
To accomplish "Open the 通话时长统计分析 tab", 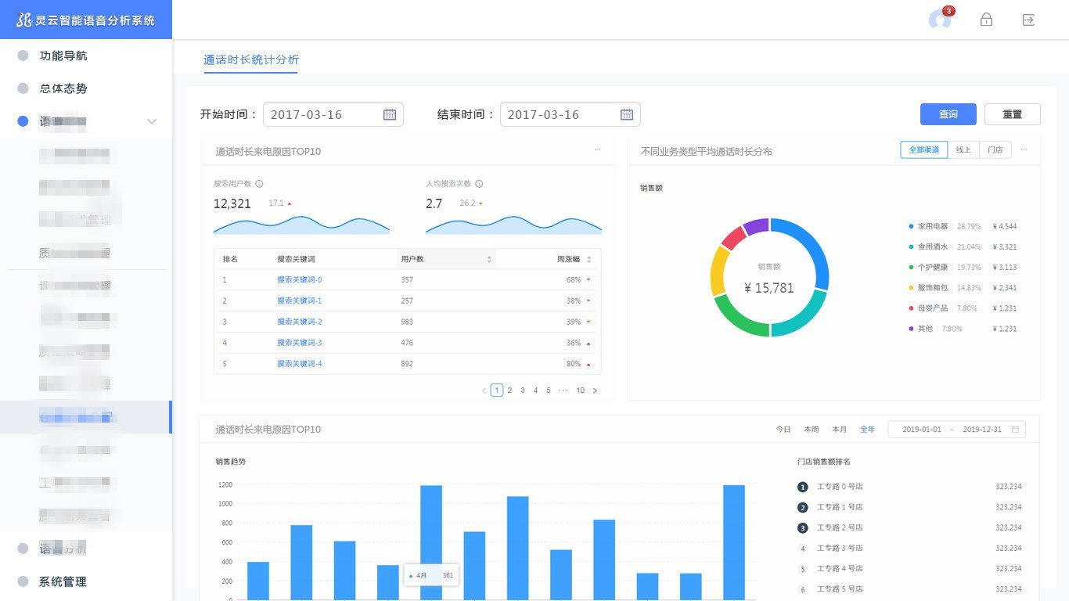I will [250, 59].
